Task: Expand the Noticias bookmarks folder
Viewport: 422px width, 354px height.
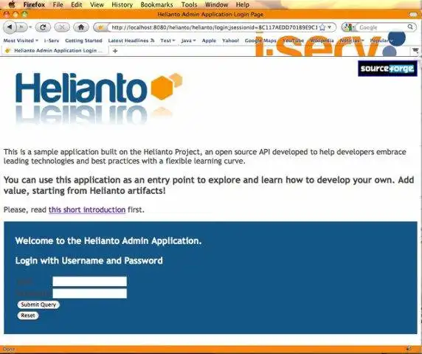Action: 352,41
